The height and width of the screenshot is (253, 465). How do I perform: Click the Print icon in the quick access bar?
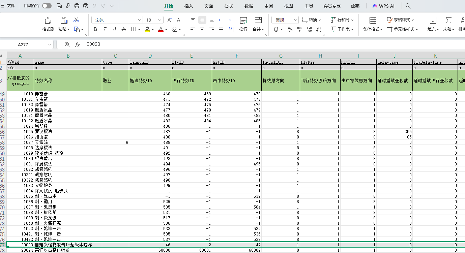[x=77, y=6]
